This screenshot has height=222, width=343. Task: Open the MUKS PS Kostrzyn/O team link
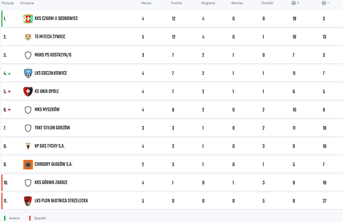53,55
